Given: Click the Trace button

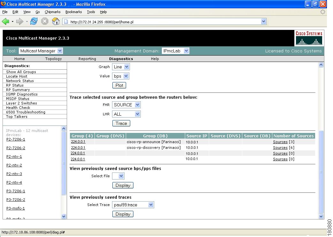Looking at the screenshot, I should pyautogui.click(x=121, y=124).
